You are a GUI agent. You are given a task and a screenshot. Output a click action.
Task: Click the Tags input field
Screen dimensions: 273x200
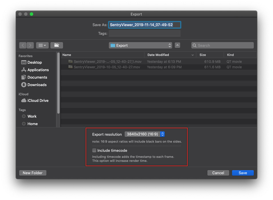point(144,33)
